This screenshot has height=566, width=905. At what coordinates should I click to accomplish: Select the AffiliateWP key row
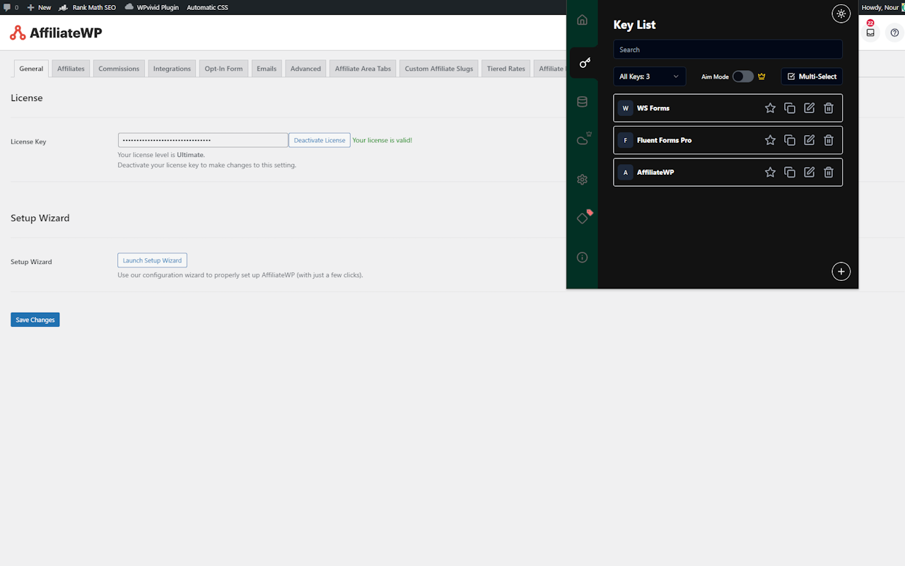tap(728, 172)
